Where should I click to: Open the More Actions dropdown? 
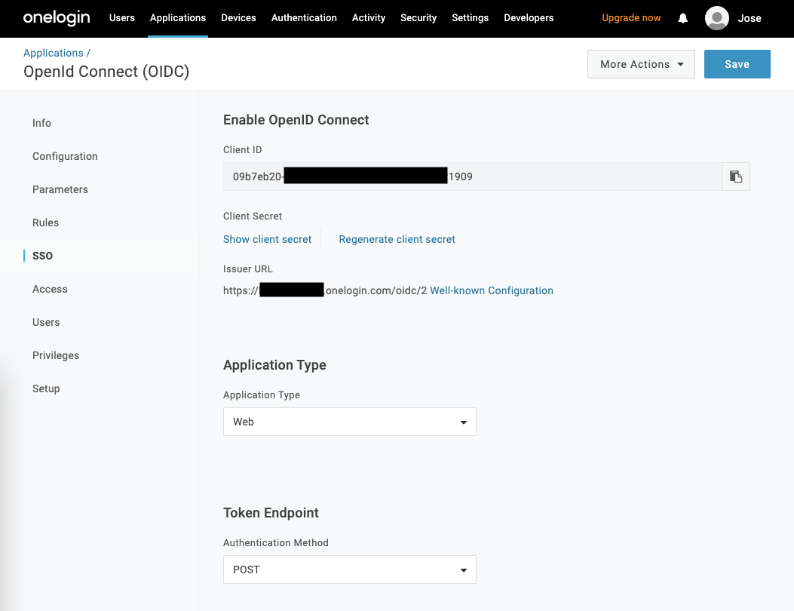click(x=640, y=64)
